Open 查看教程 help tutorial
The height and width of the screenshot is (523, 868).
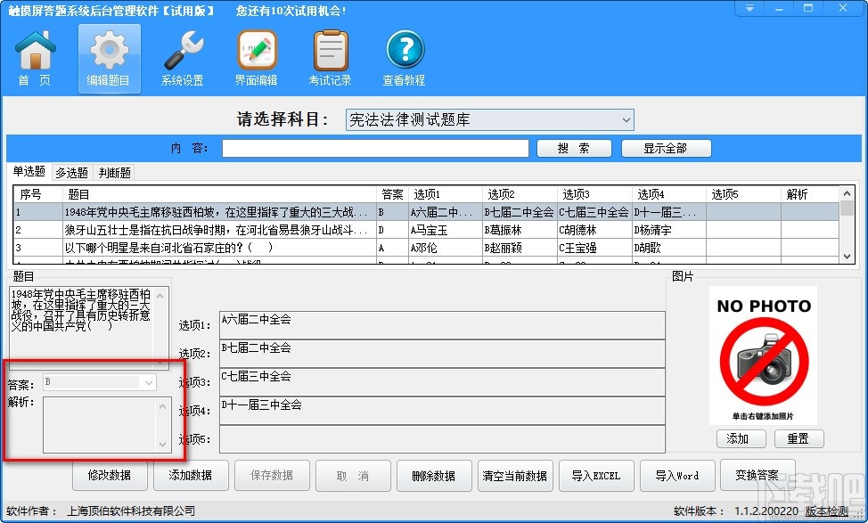[404, 56]
